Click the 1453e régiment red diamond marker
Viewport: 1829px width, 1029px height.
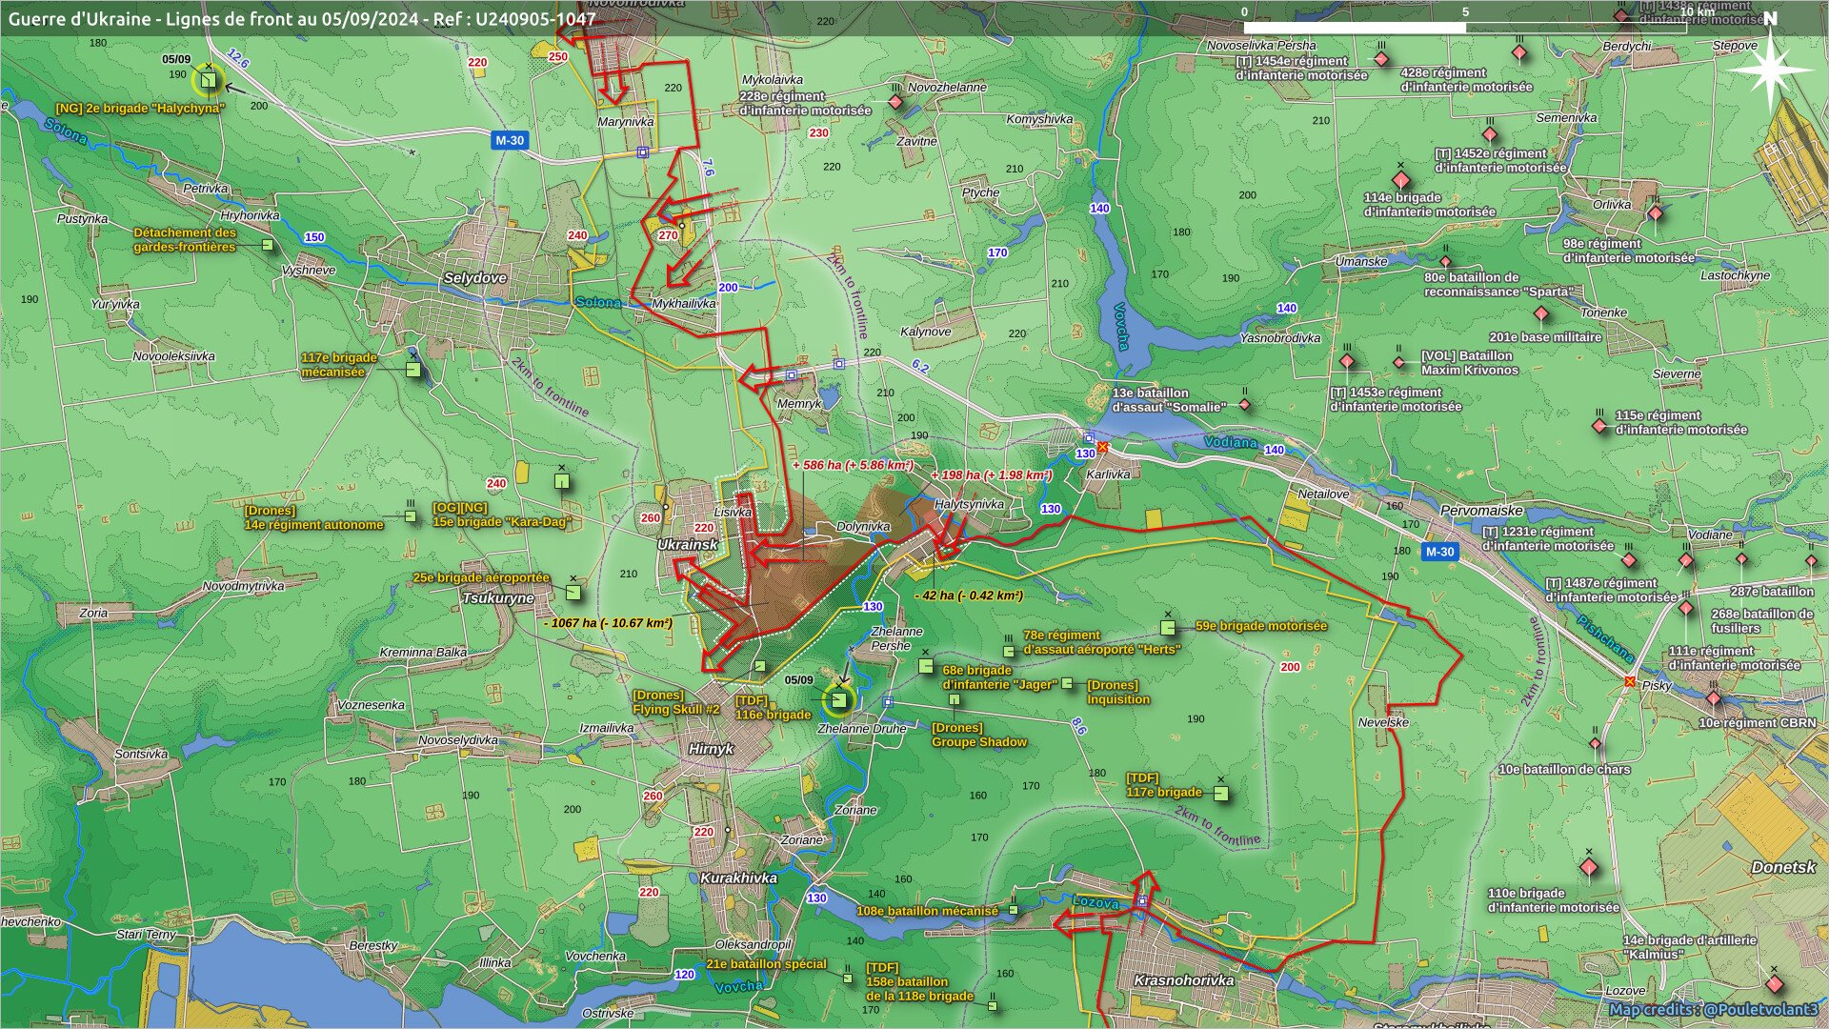tap(1347, 362)
